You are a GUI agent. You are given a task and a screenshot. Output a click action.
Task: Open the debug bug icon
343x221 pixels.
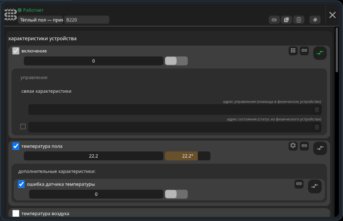click(315, 20)
